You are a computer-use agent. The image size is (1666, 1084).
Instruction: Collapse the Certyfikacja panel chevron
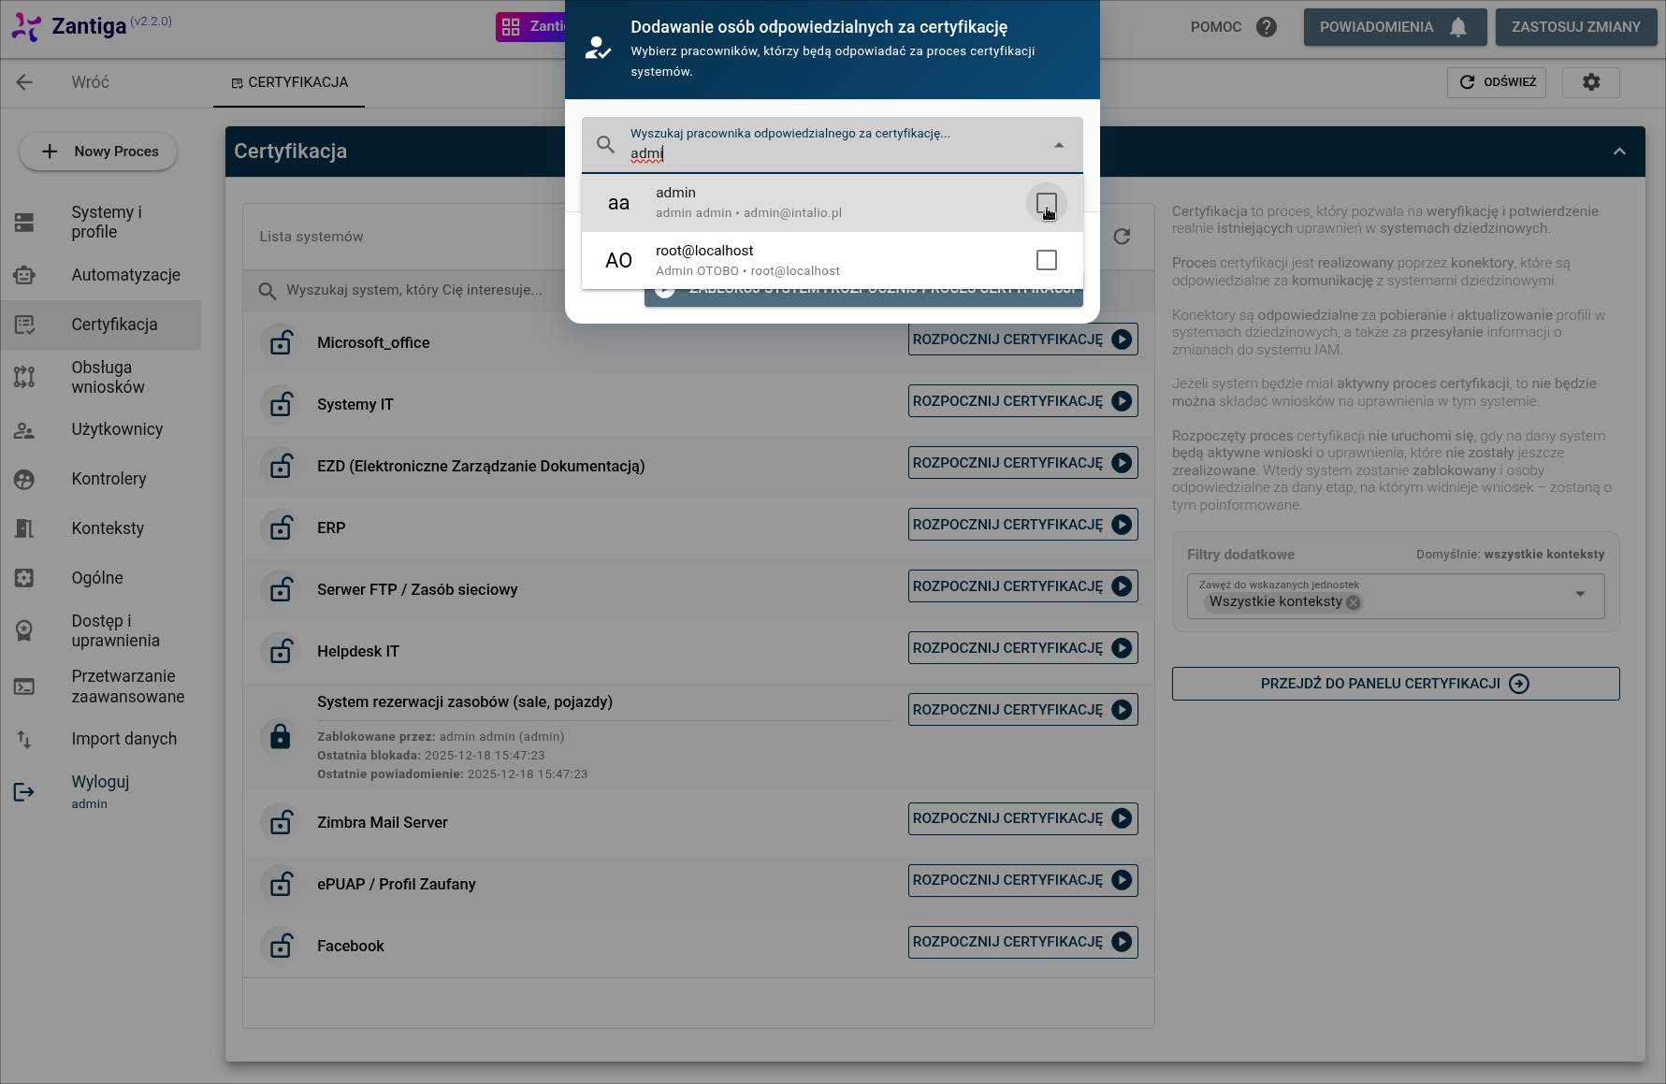coord(1619,152)
